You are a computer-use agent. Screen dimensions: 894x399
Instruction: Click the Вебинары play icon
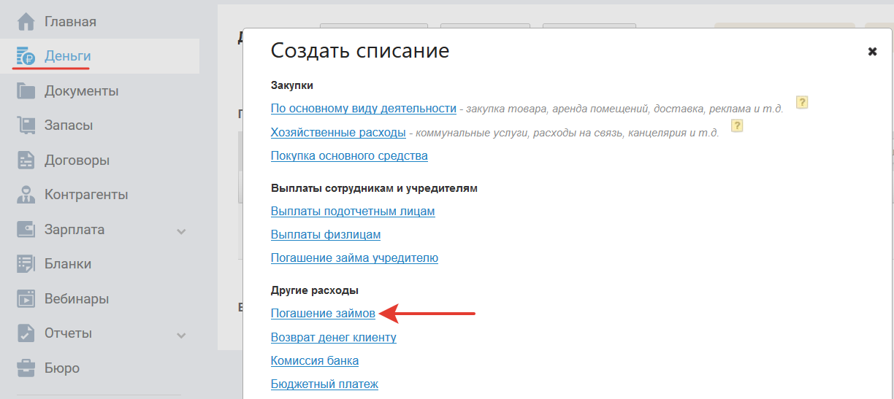click(26, 298)
